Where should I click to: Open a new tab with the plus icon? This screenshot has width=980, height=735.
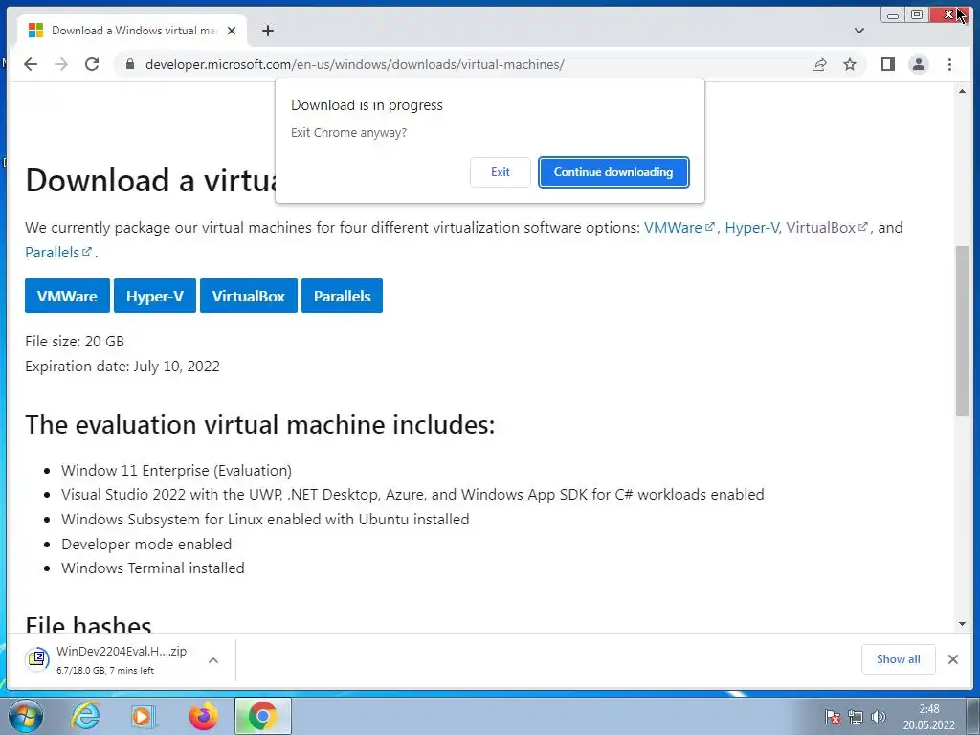coord(268,31)
